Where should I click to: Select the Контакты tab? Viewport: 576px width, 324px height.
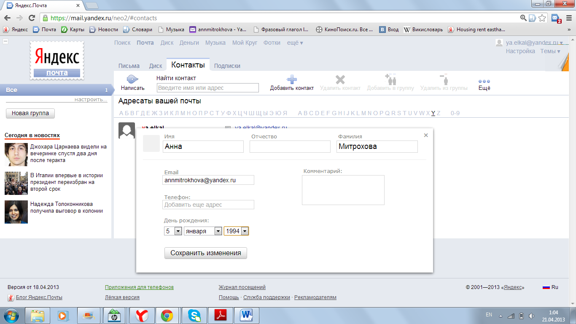coord(188,65)
